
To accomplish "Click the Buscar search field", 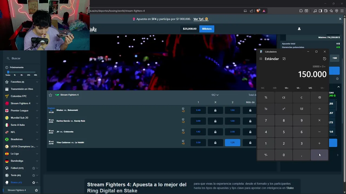I will pyautogui.click(x=22, y=58).
